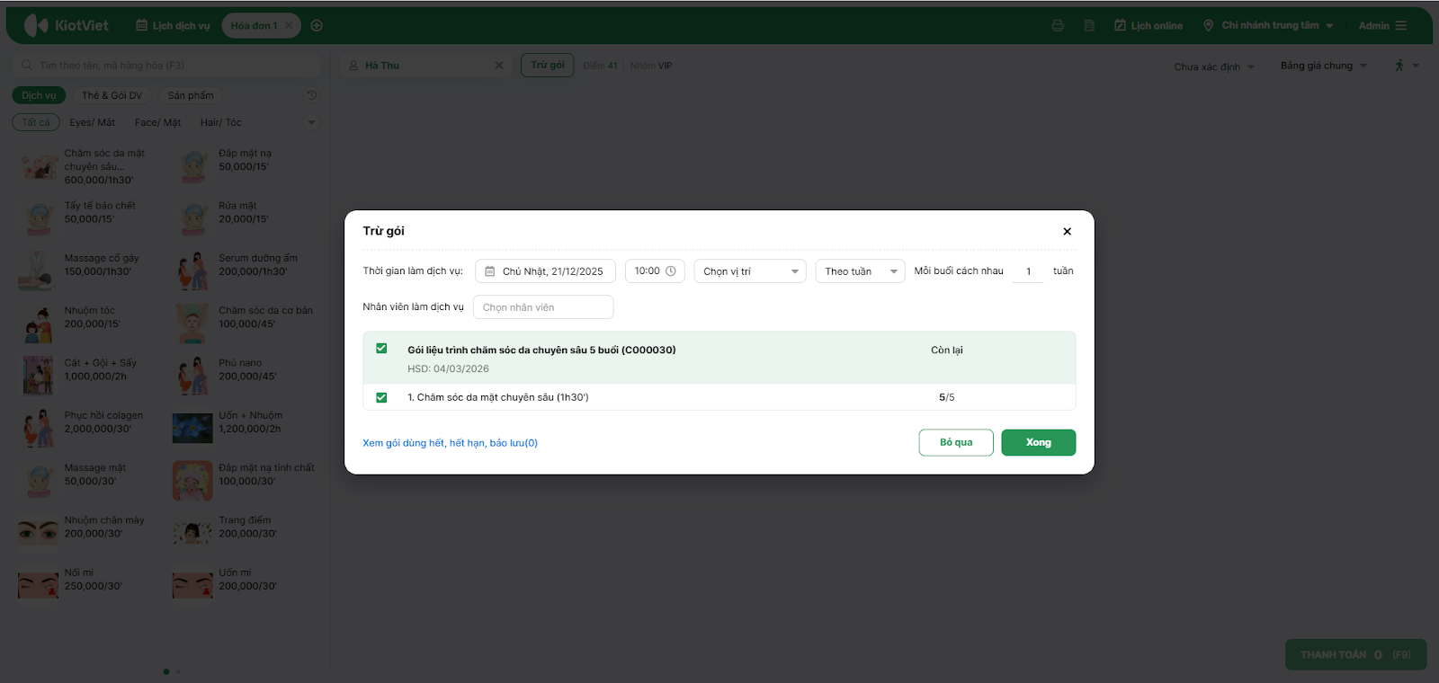This screenshot has height=683, width=1439.
Task: Remove customer Hà Thu with X icon
Action: pyautogui.click(x=499, y=66)
